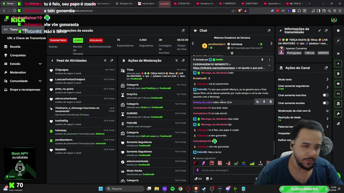
Task: Click the Apenas Conversa category thumbnail
Action: click(281, 51)
